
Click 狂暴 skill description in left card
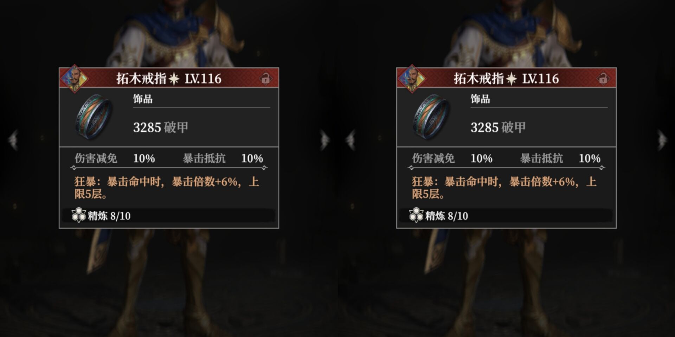[x=167, y=187]
